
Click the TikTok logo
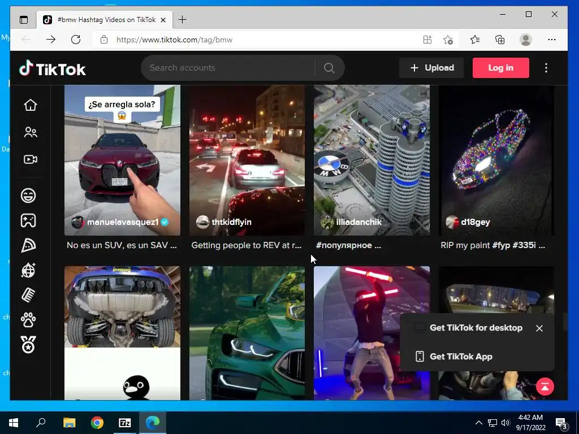pos(53,68)
